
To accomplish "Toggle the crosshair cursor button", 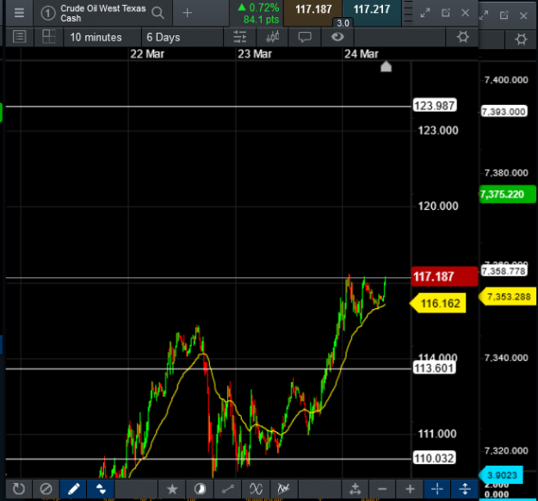I will click(x=437, y=489).
